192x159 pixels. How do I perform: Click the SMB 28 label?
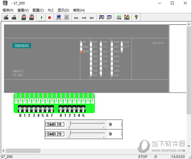pyautogui.click(x=55, y=124)
